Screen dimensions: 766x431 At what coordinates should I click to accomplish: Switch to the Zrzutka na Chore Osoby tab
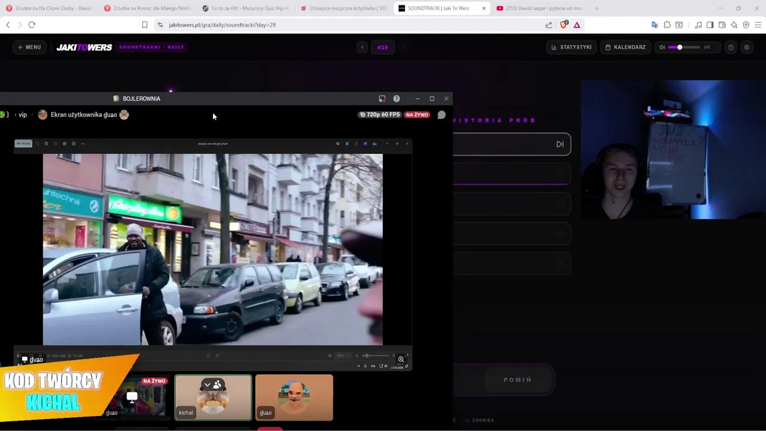tap(49, 8)
